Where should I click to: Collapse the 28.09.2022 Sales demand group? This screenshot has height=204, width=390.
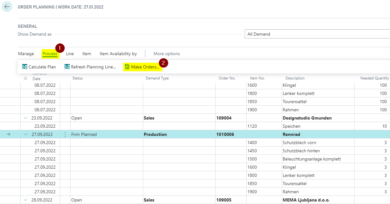click(x=26, y=200)
